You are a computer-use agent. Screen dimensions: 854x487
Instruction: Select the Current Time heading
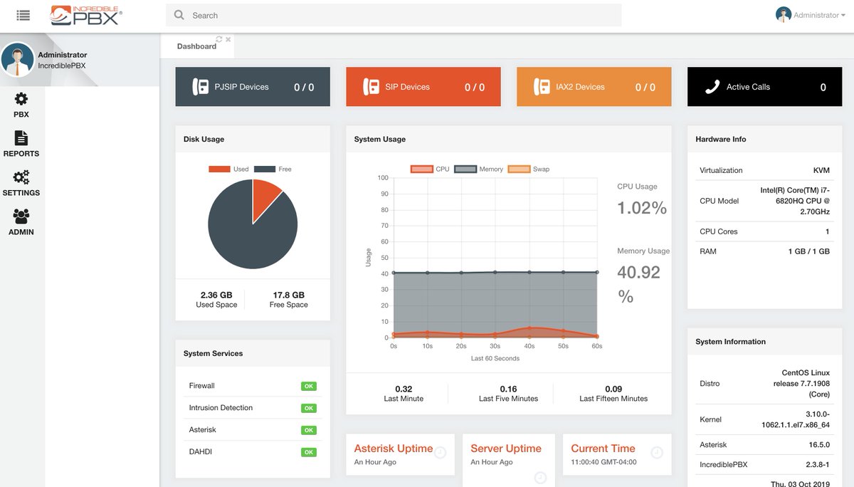(603, 449)
